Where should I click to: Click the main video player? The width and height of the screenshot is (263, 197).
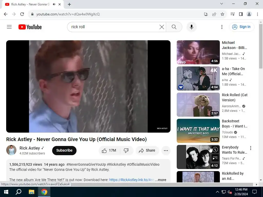(88, 86)
